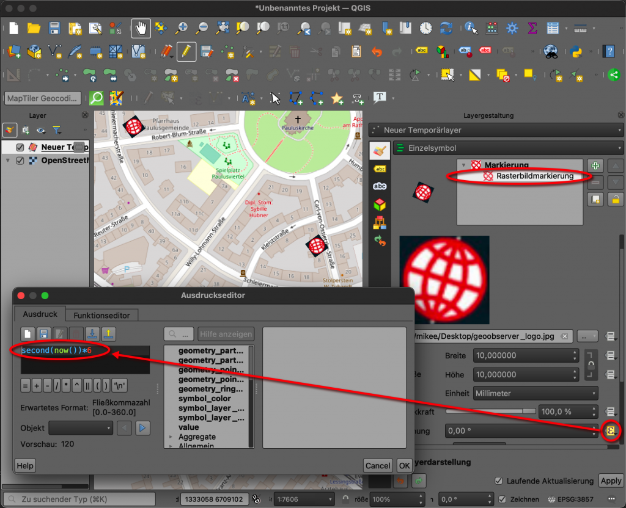Click the locator search field at bottom
This screenshot has width=626, height=508.
[79, 499]
